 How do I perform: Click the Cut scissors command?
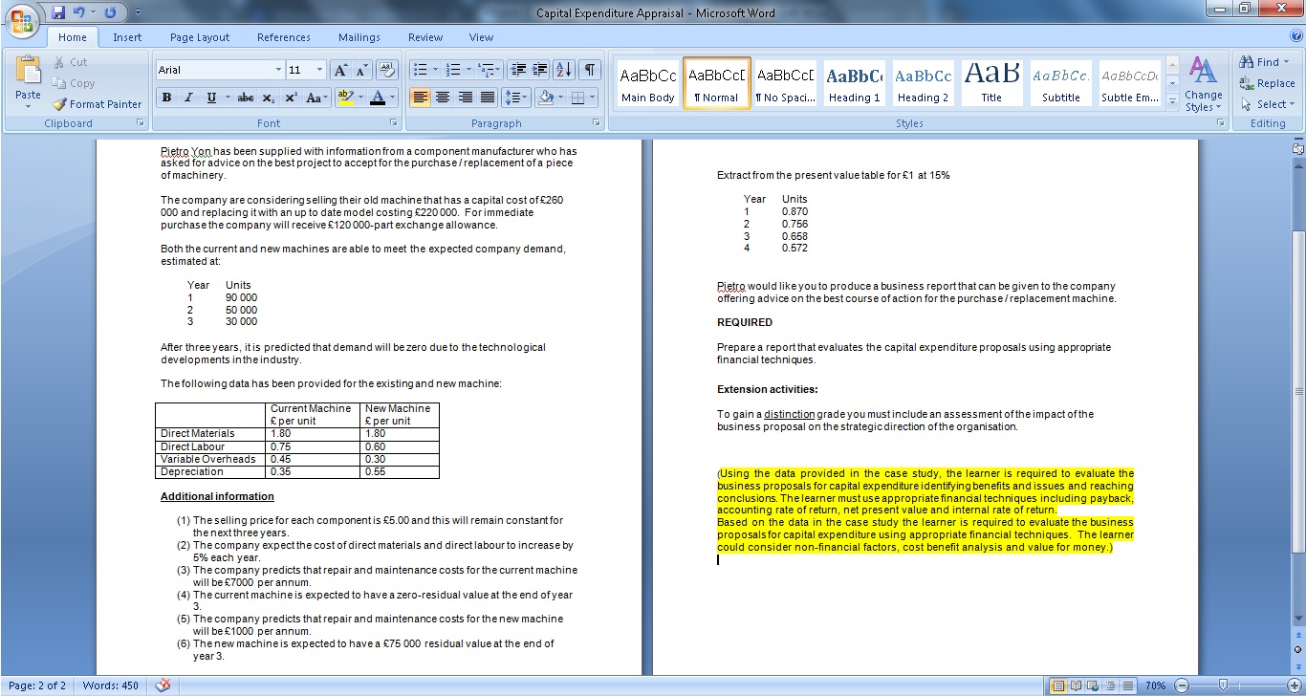coord(70,62)
